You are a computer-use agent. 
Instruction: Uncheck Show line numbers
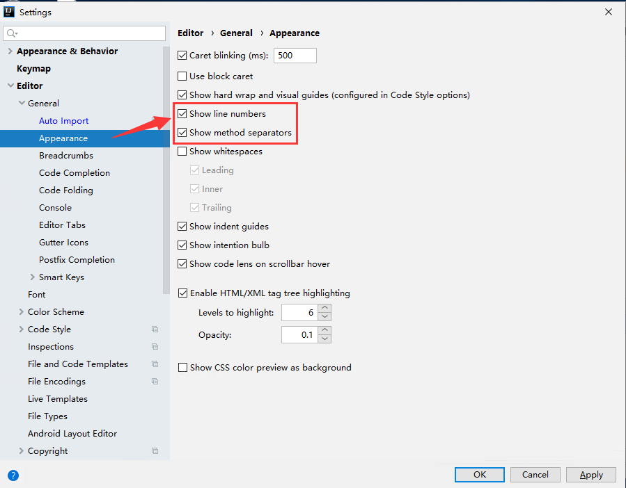click(x=182, y=113)
